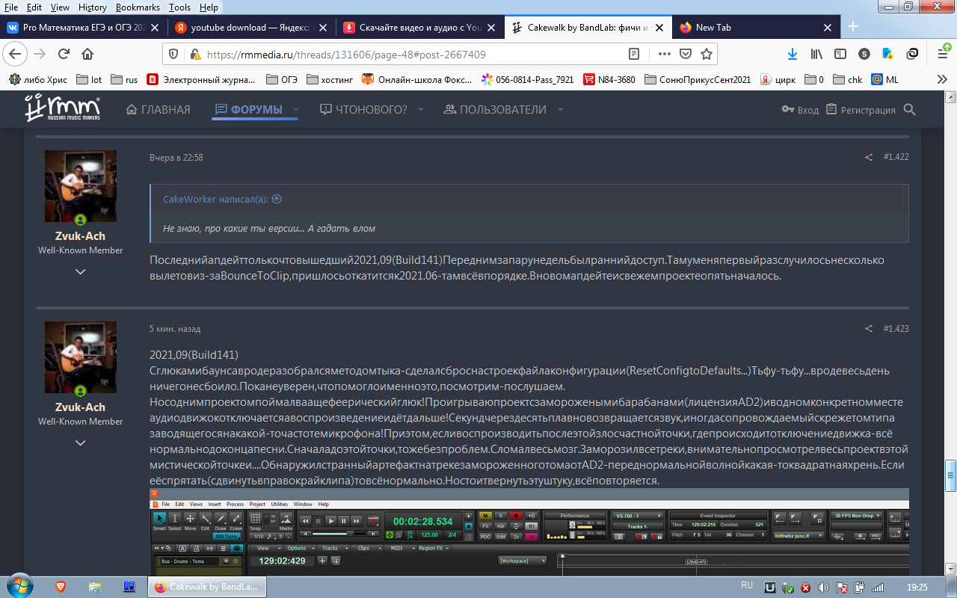Viewport: 957px width, 598px height.
Task: Expand user info chevron on post #1.423
Action: click(x=80, y=443)
